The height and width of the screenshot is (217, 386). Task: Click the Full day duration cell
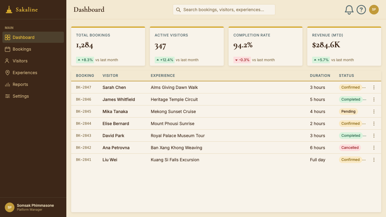318,160
